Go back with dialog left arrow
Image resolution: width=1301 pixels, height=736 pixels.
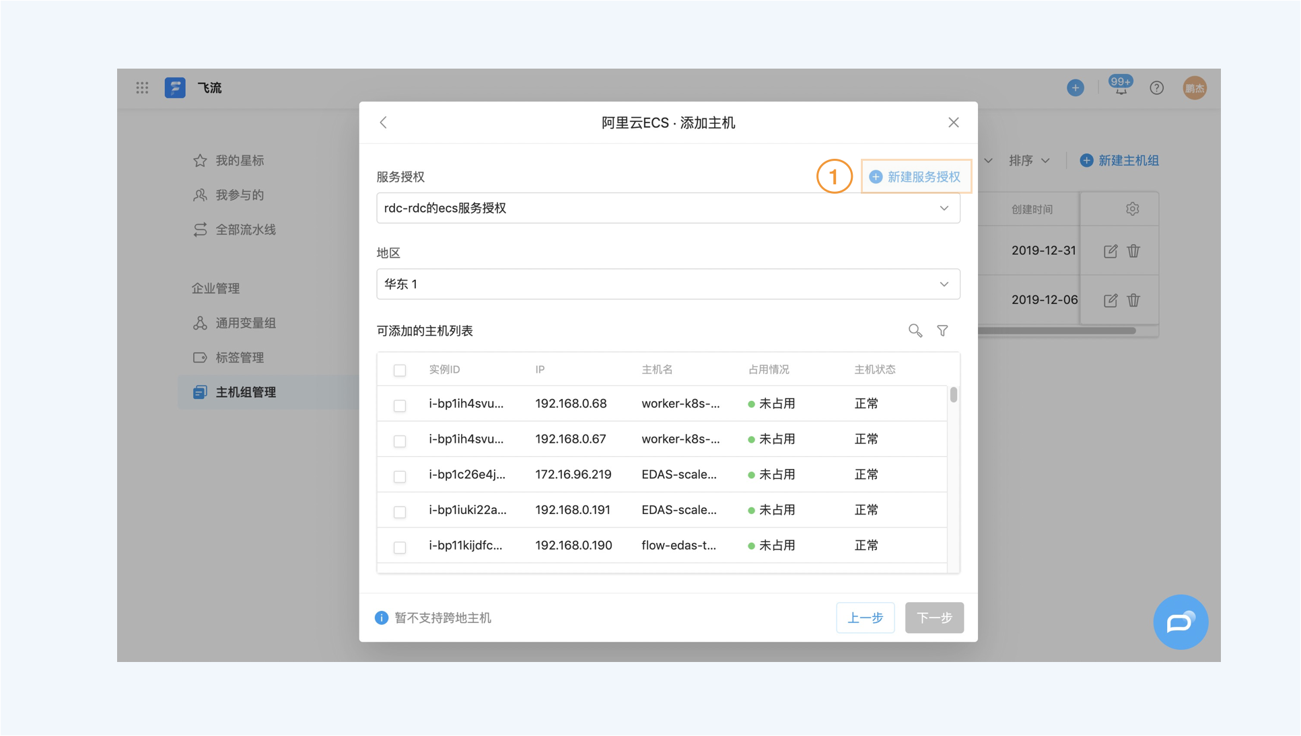(383, 122)
